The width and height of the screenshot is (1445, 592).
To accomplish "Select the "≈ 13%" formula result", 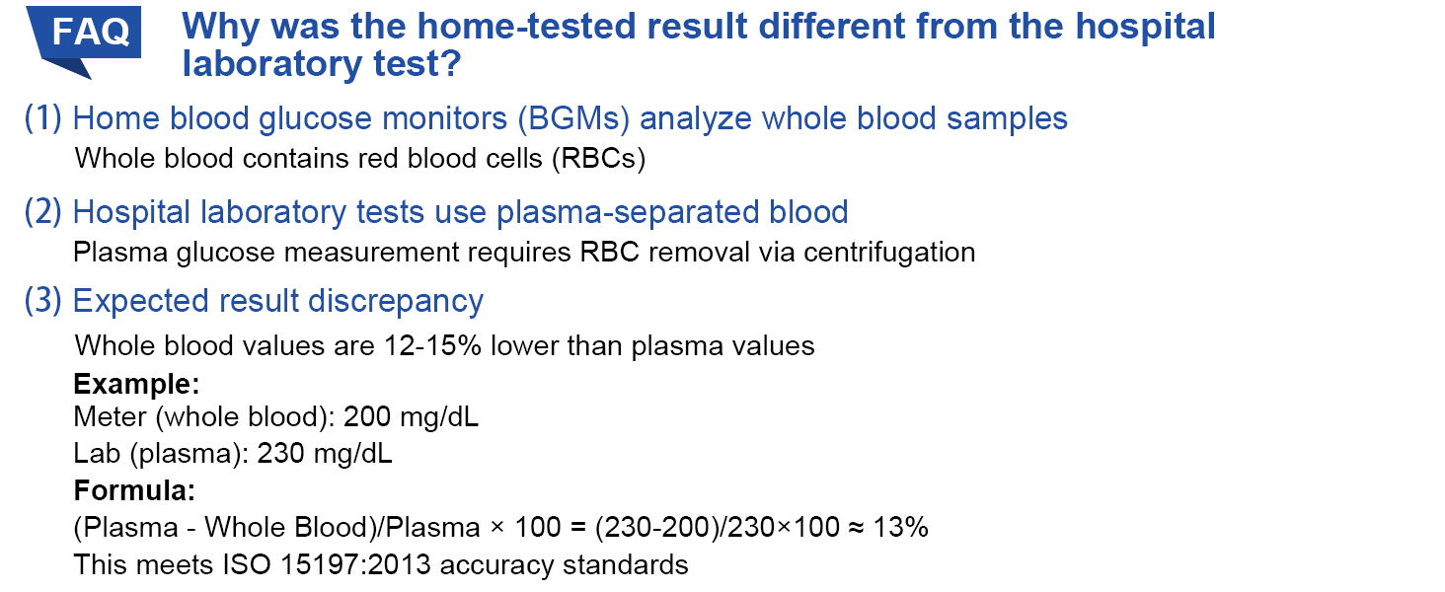I will point(894,528).
